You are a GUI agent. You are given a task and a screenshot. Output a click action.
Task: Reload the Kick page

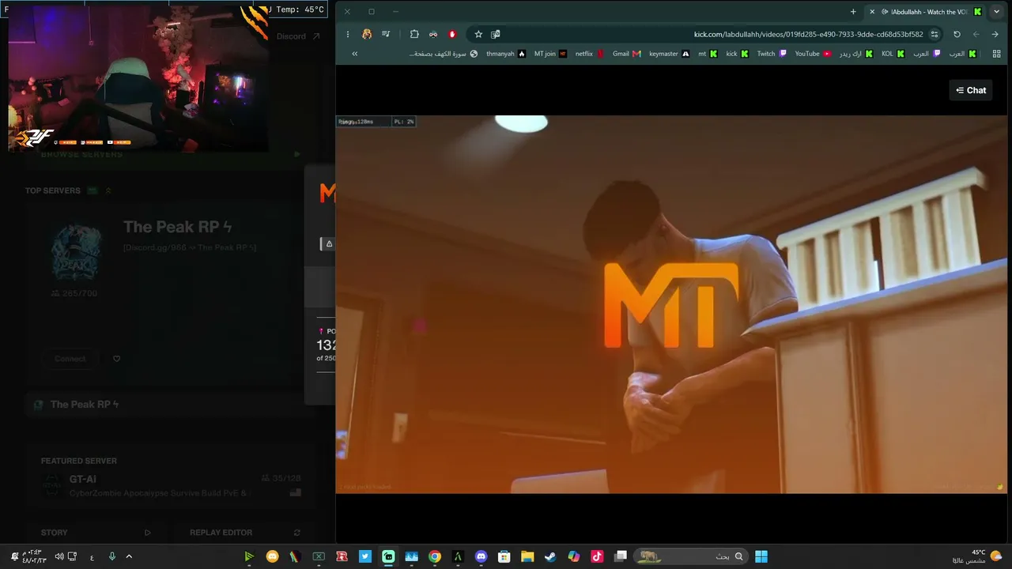click(957, 35)
